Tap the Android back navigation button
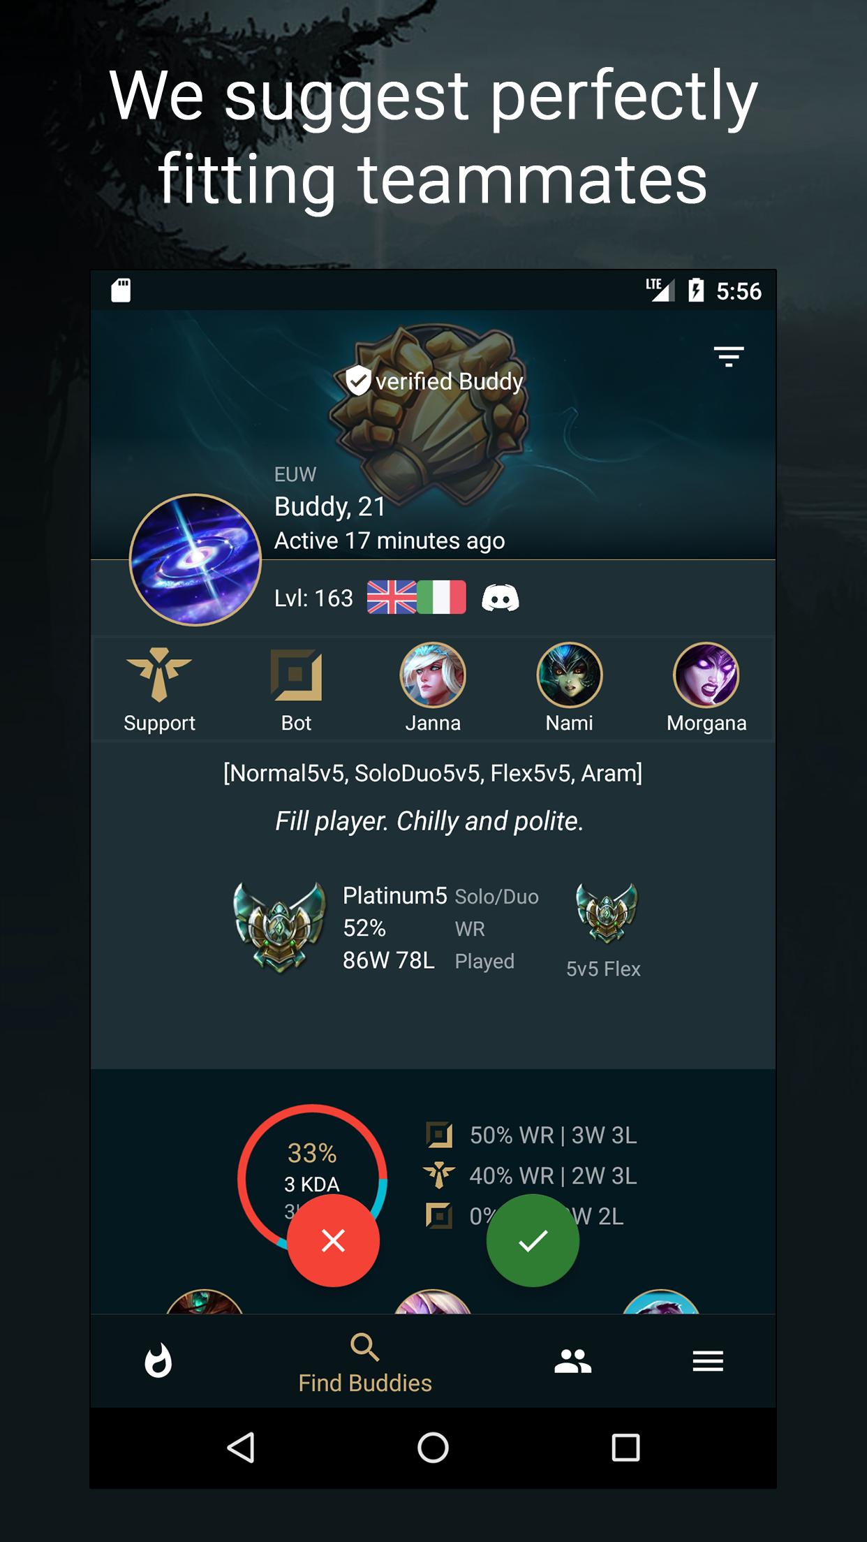The image size is (867, 1542). tap(241, 1448)
